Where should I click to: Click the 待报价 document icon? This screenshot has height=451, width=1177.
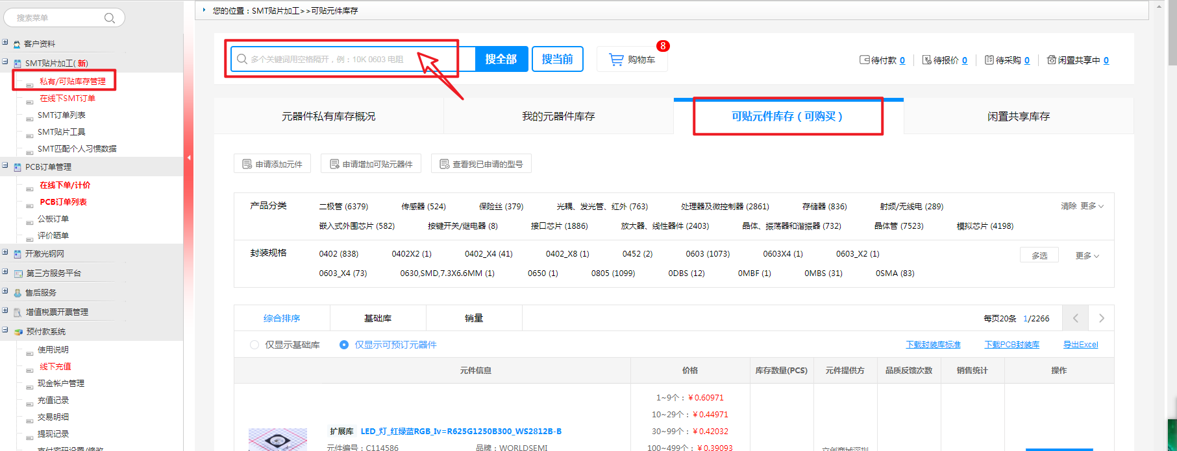click(926, 60)
